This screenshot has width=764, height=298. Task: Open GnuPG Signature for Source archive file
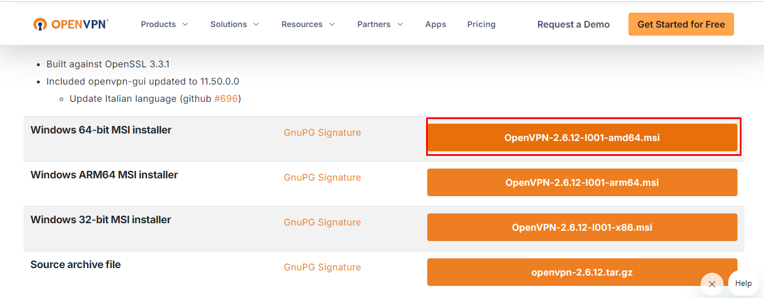pyautogui.click(x=322, y=267)
